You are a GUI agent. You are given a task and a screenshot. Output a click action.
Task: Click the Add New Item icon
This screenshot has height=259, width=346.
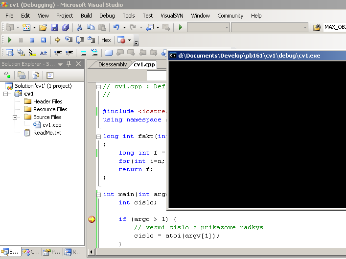(x=26, y=27)
